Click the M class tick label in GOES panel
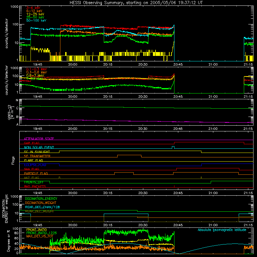The height and width of the screenshot is (257, 257). click(17, 100)
